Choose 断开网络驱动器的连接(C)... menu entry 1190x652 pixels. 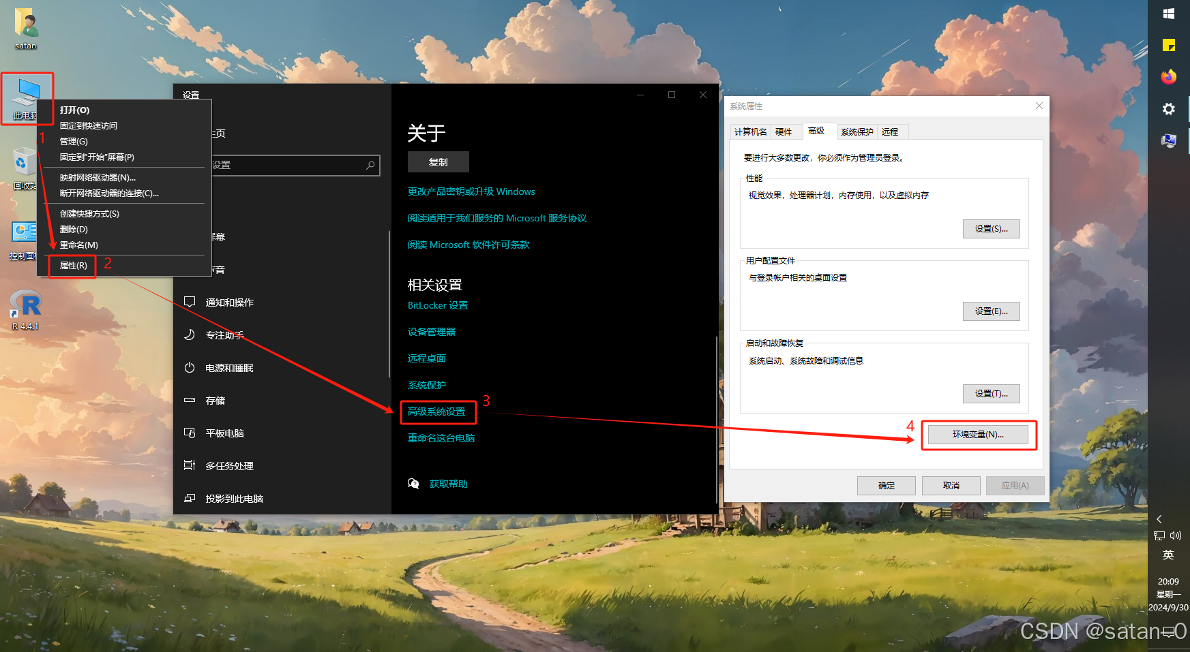(x=124, y=193)
